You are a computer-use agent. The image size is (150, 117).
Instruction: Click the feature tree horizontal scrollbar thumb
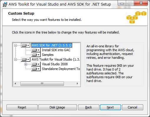click(42, 83)
